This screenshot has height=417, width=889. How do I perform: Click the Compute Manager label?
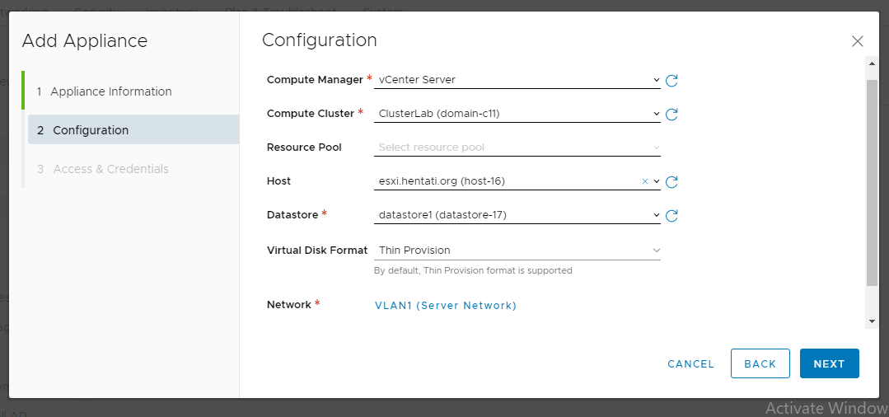(315, 80)
